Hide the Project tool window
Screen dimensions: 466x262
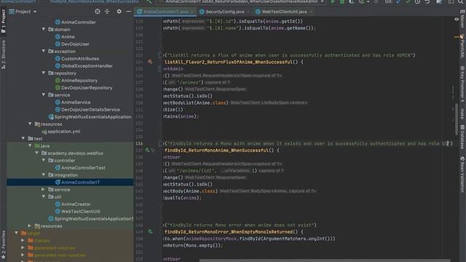pyautogui.click(x=129, y=12)
